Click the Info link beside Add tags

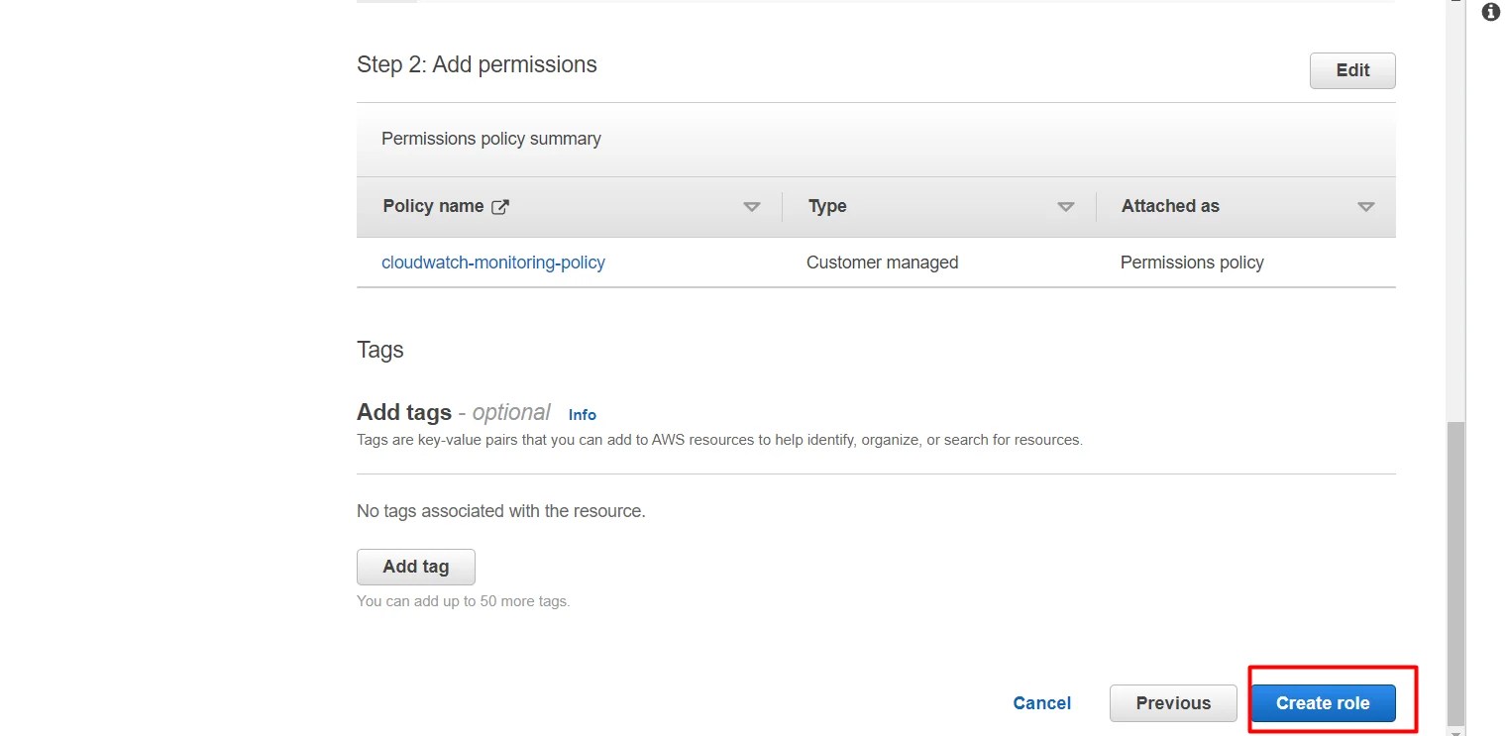coord(582,414)
